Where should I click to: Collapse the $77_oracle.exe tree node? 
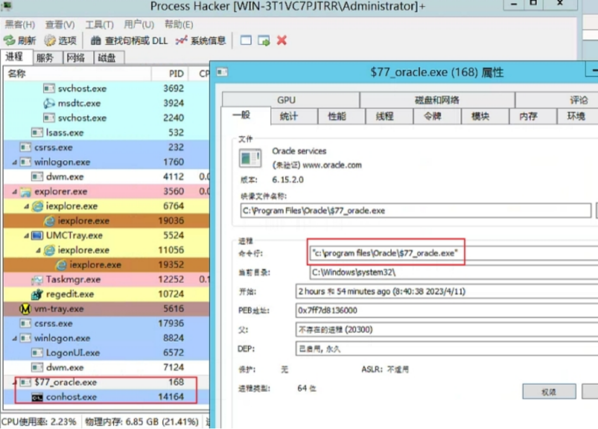point(15,382)
